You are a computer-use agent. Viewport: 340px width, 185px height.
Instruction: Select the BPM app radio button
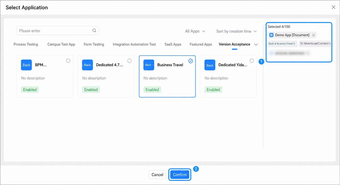coord(68,61)
